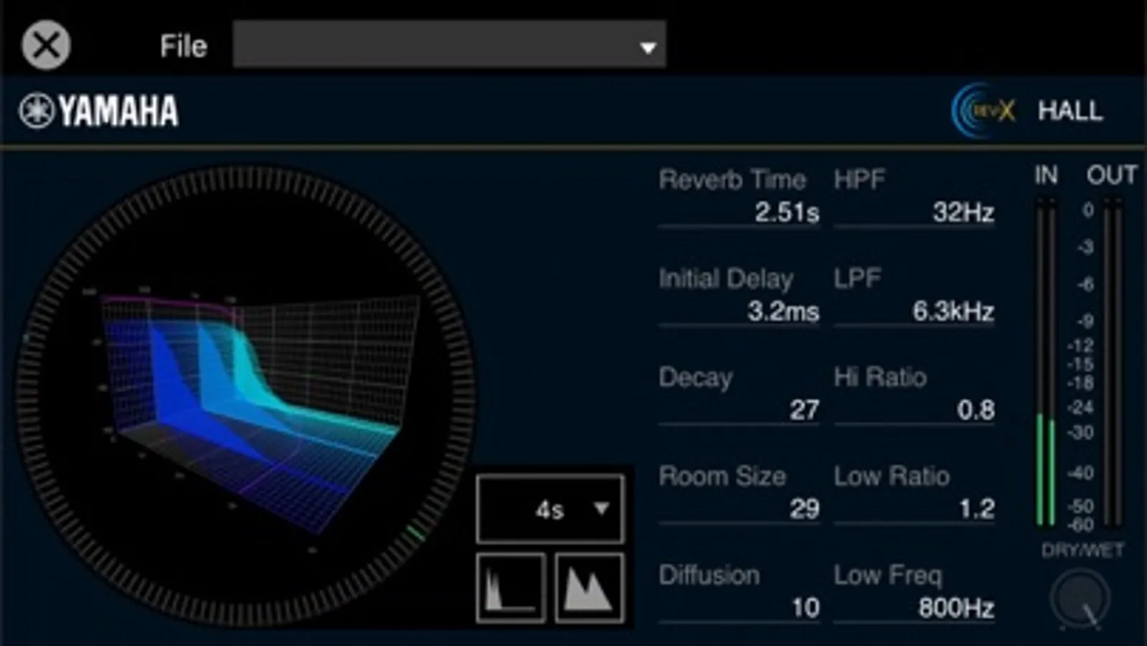Close the REV-X plugin window
1147x646 pixels.
tap(46, 45)
